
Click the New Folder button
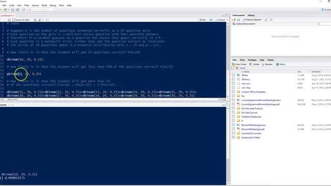239,64
